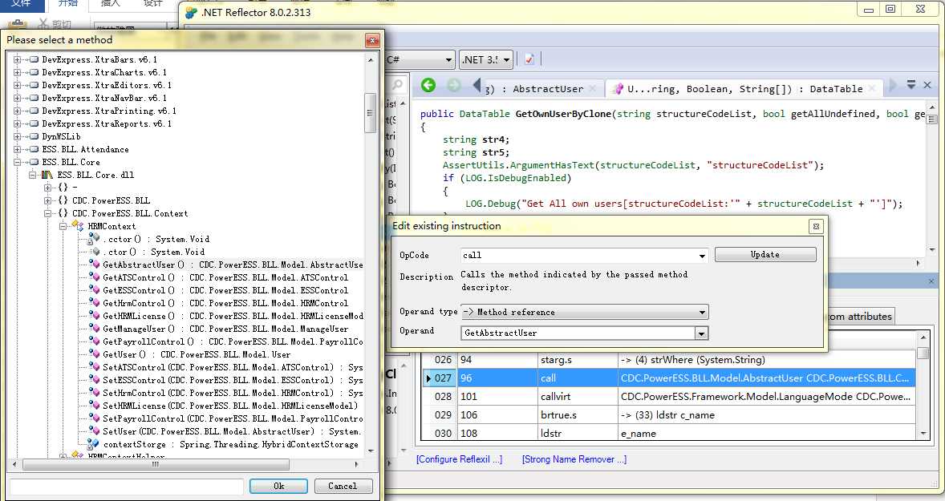This screenshot has height=501, width=945.
Task: Close the Please select a method dialog
Action: (x=372, y=40)
